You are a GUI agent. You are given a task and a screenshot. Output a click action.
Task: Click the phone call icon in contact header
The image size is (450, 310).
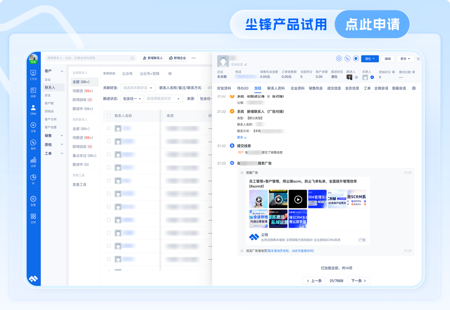(347, 59)
